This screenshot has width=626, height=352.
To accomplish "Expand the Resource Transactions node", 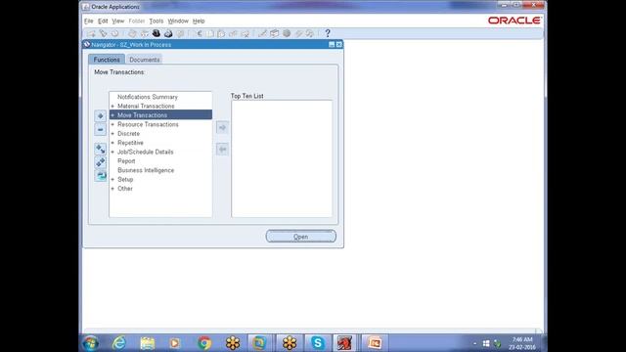I will click(112, 124).
